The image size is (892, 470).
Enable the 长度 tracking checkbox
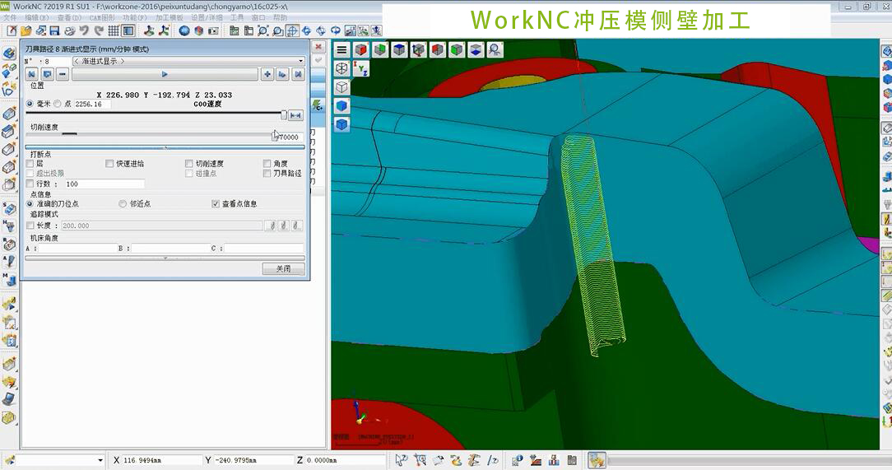click(30, 226)
